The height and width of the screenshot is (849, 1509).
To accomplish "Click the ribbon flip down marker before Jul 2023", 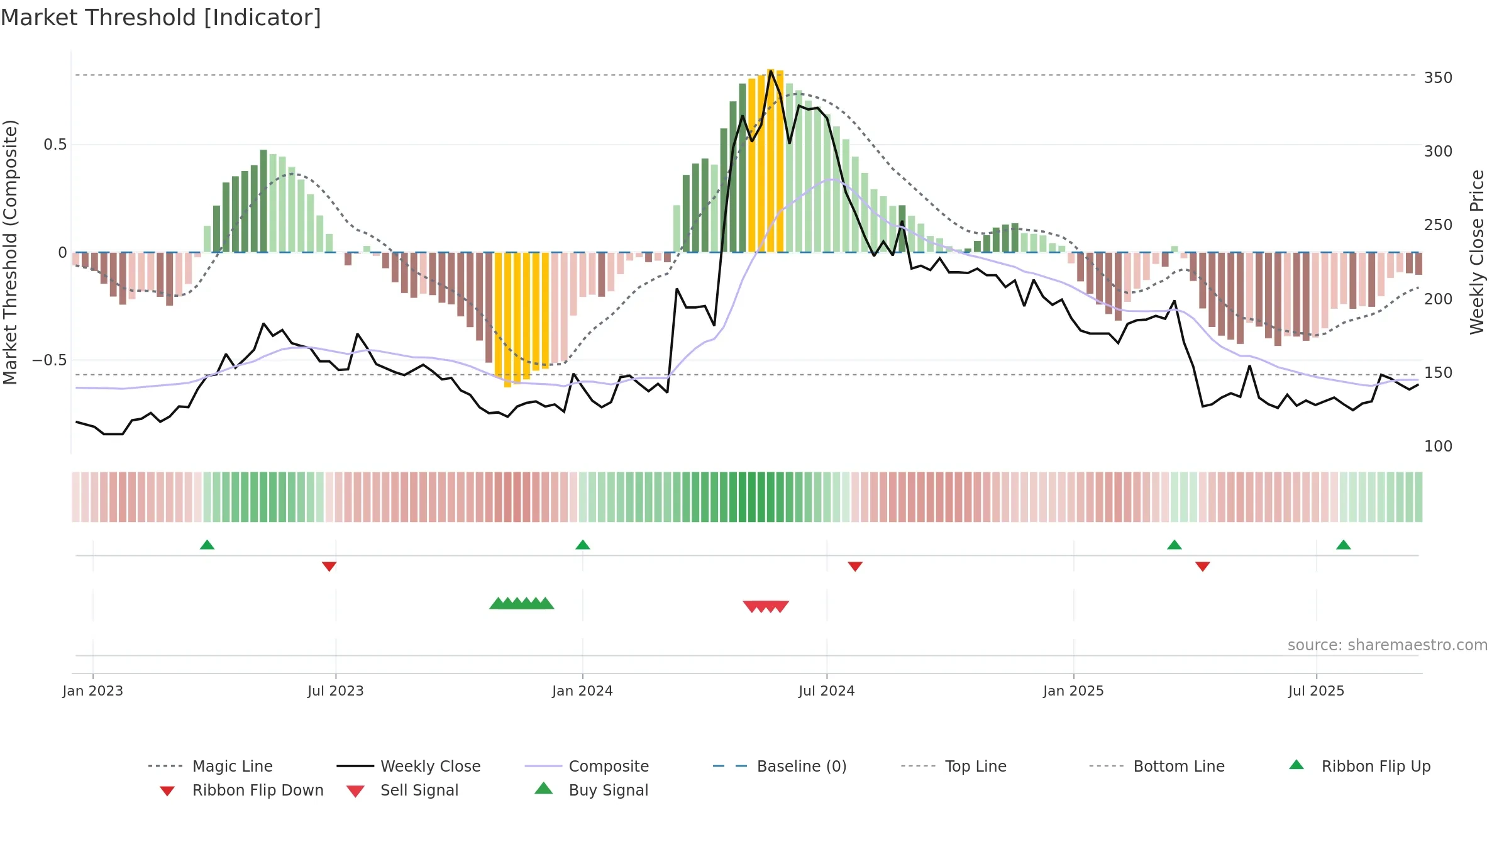I will [x=329, y=567].
